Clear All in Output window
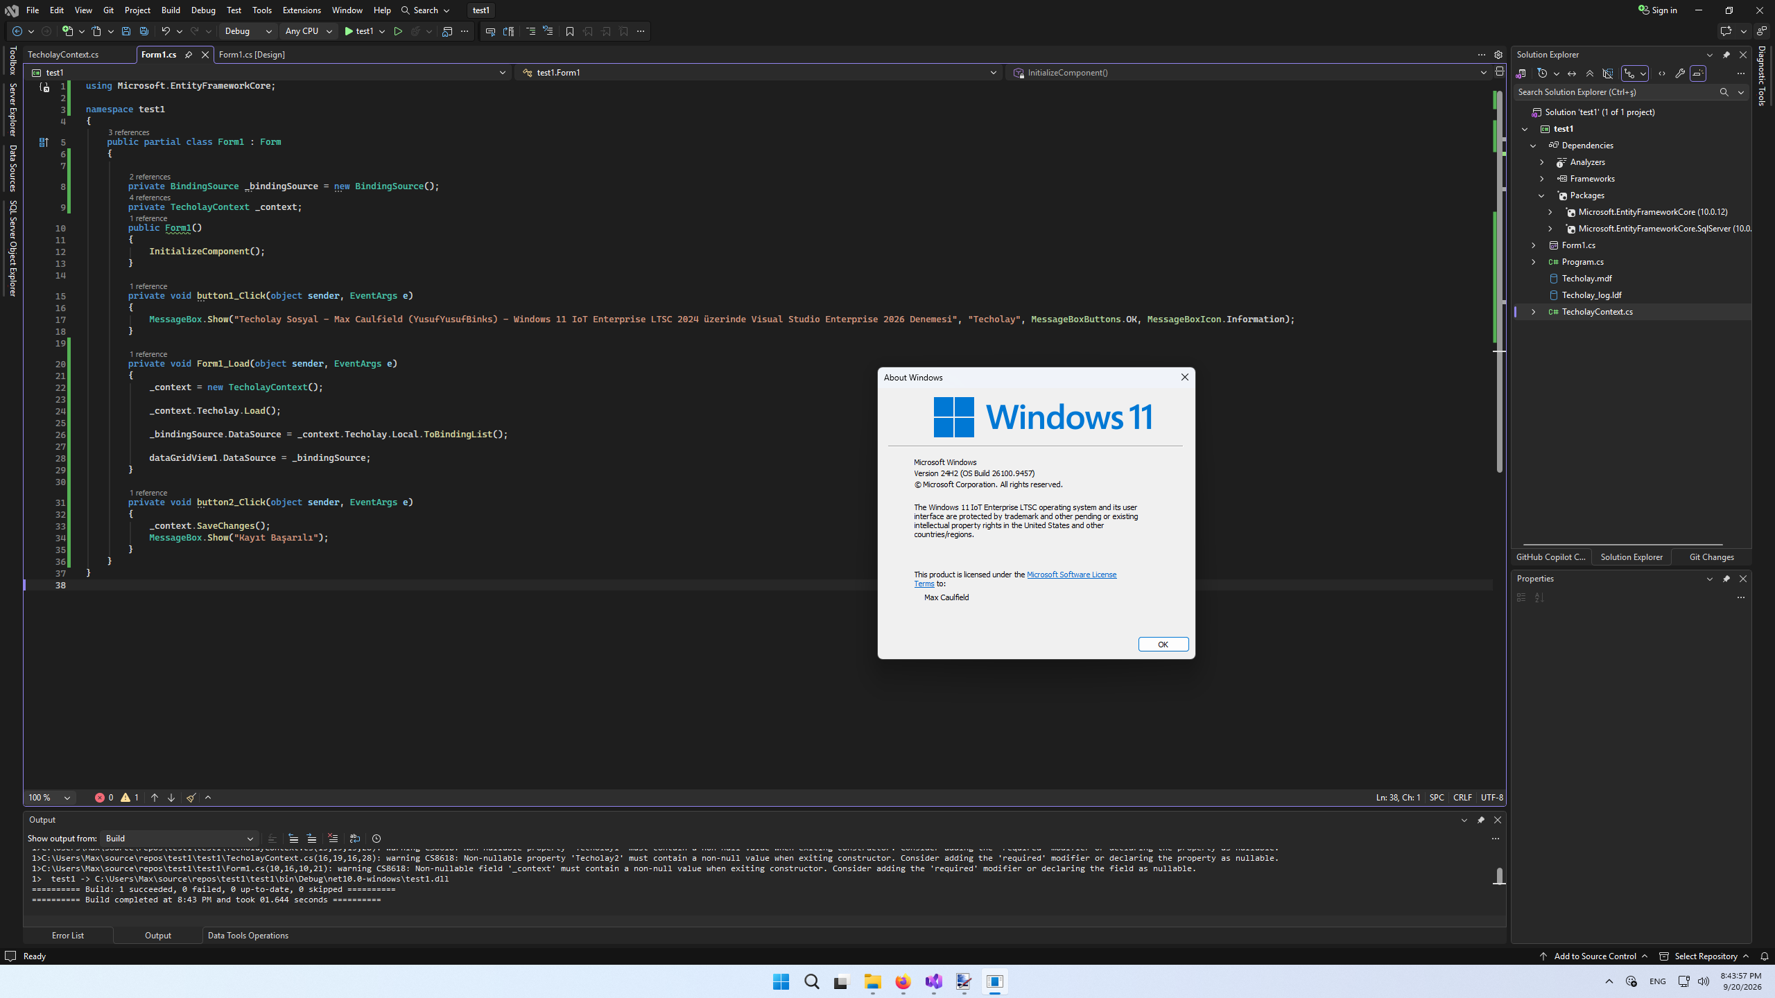This screenshot has width=1775, height=998. pos(333,839)
